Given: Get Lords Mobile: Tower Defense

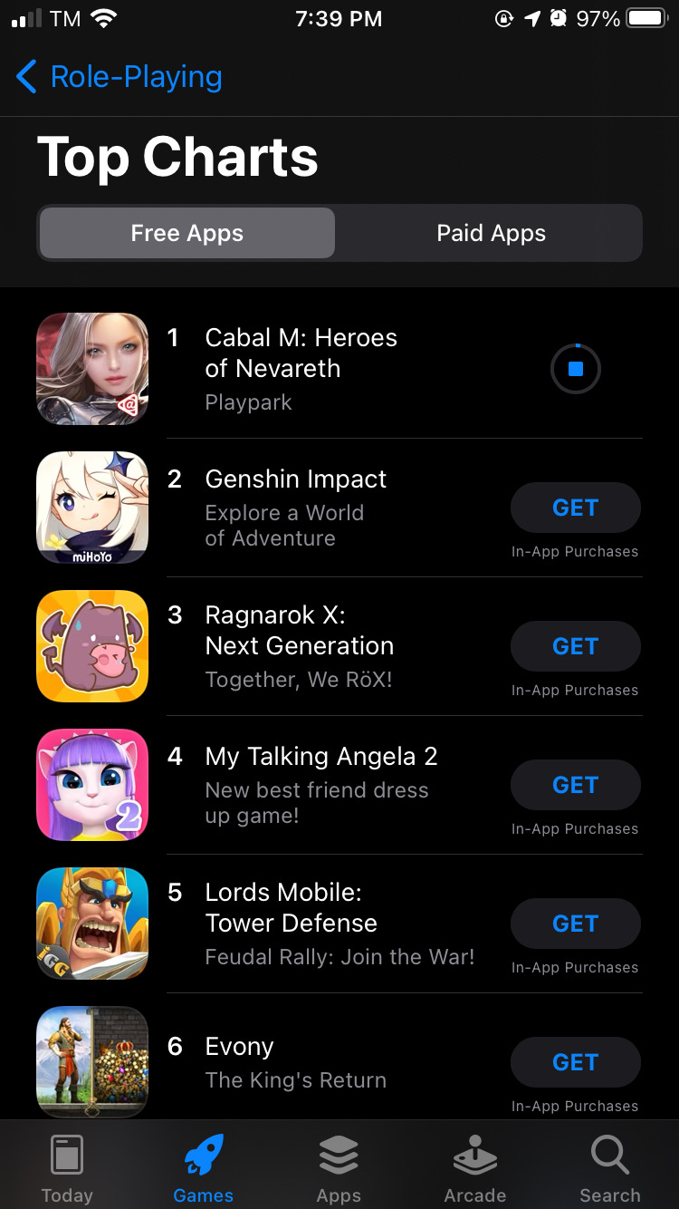Looking at the screenshot, I should click(x=576, y=924).
